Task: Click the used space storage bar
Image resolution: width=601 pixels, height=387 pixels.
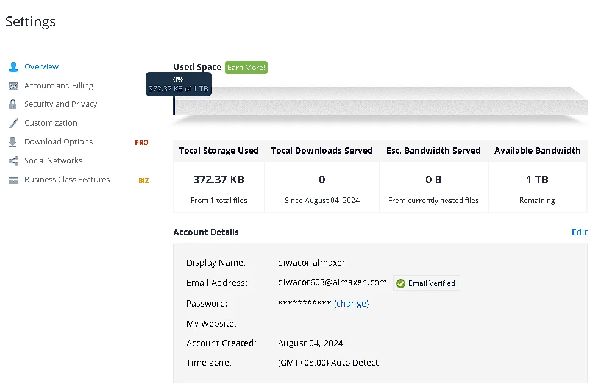Action: pyautogui.click(x=380, y=102)
